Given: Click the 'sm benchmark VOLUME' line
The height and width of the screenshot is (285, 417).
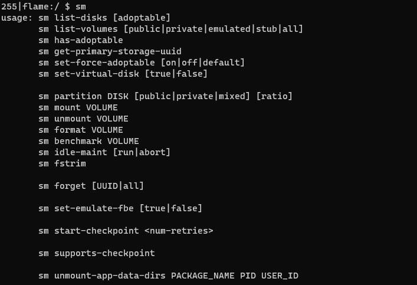Looking at the screenshot, I should pos(88,141).
